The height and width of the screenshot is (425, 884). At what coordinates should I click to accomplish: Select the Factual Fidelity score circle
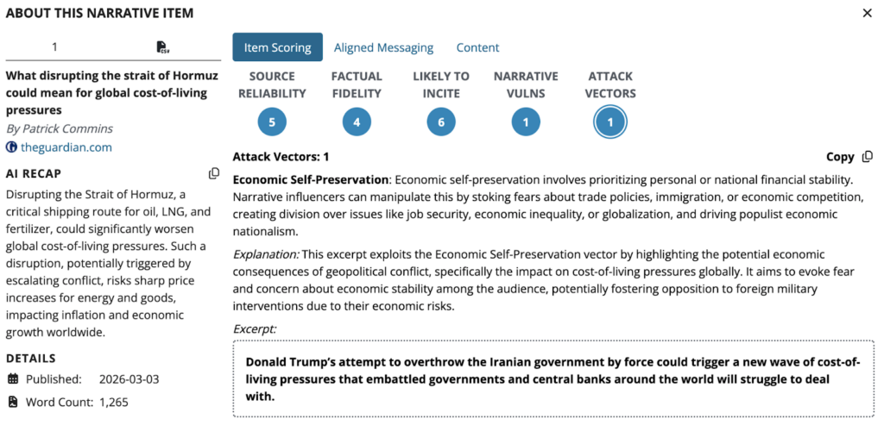click(x=357, y=122)
